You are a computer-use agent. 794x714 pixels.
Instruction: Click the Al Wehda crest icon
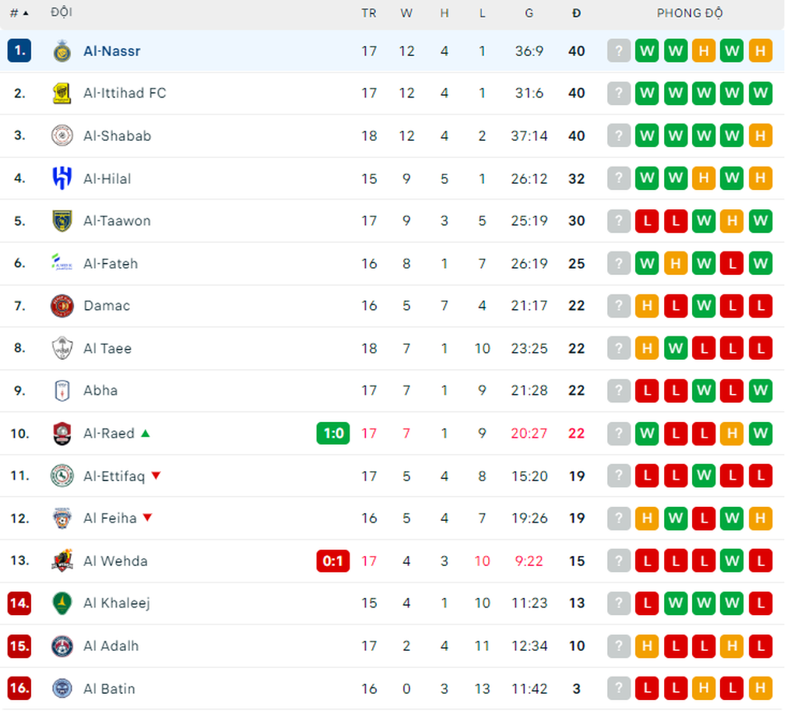61,561
